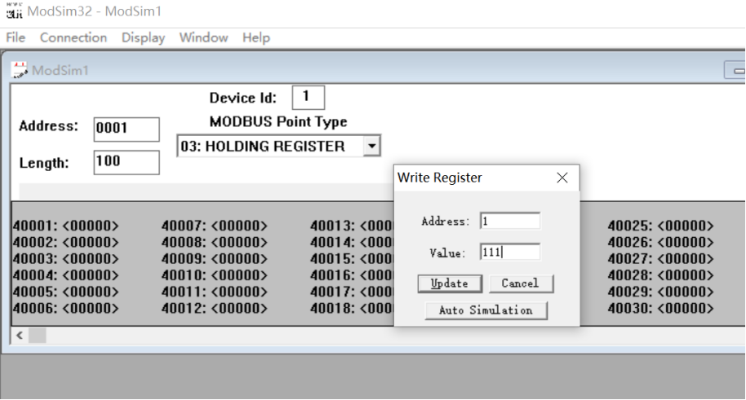Click the Write Register Address field
This screenshot has height=400, width=746.
pos(510,221)
